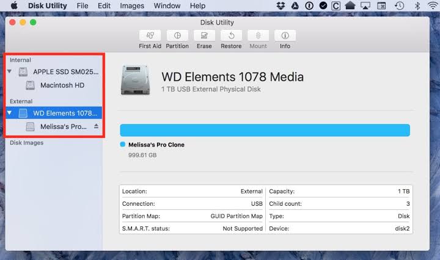
Task: Click the Disk Utility window title
Action: pos(217,23)
